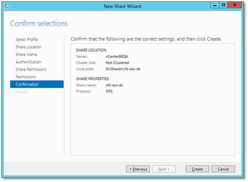Click the local path N:\Shares\nfs-esx-ds value
The height and width of the screenshot is (182, 248).
[123, 69]
